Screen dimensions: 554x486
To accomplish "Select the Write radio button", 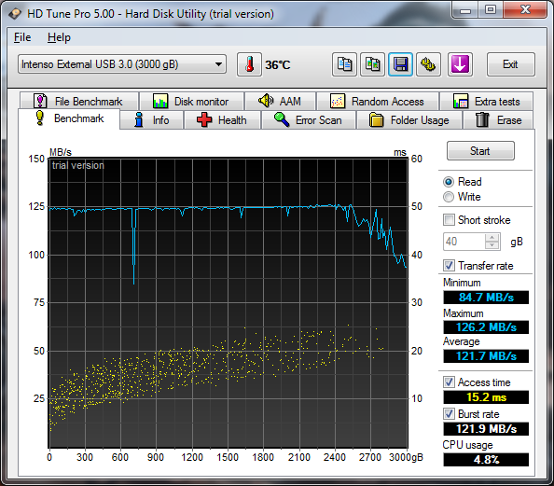I will tap(449, 197).
